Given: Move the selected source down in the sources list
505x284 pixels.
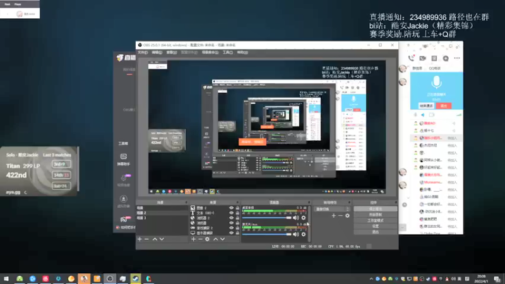Looking at the screenshot, I should [x=222, y=239].
